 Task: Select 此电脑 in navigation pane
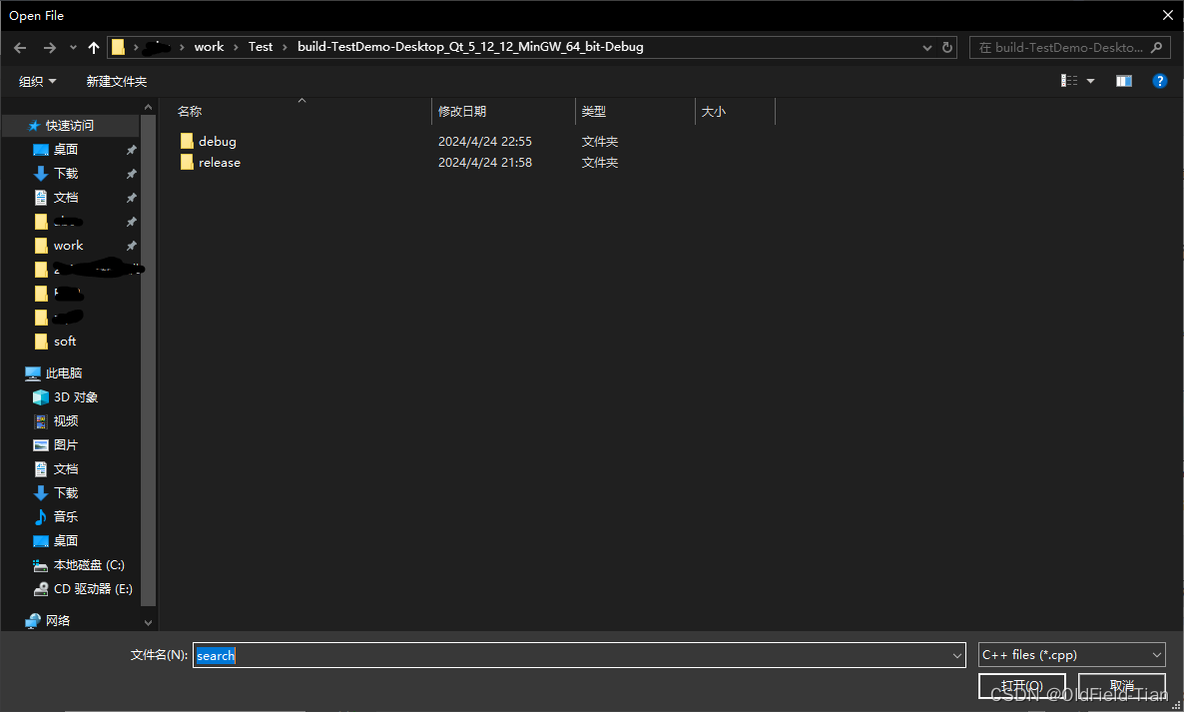pyautogui.click(x=64, y=373)
